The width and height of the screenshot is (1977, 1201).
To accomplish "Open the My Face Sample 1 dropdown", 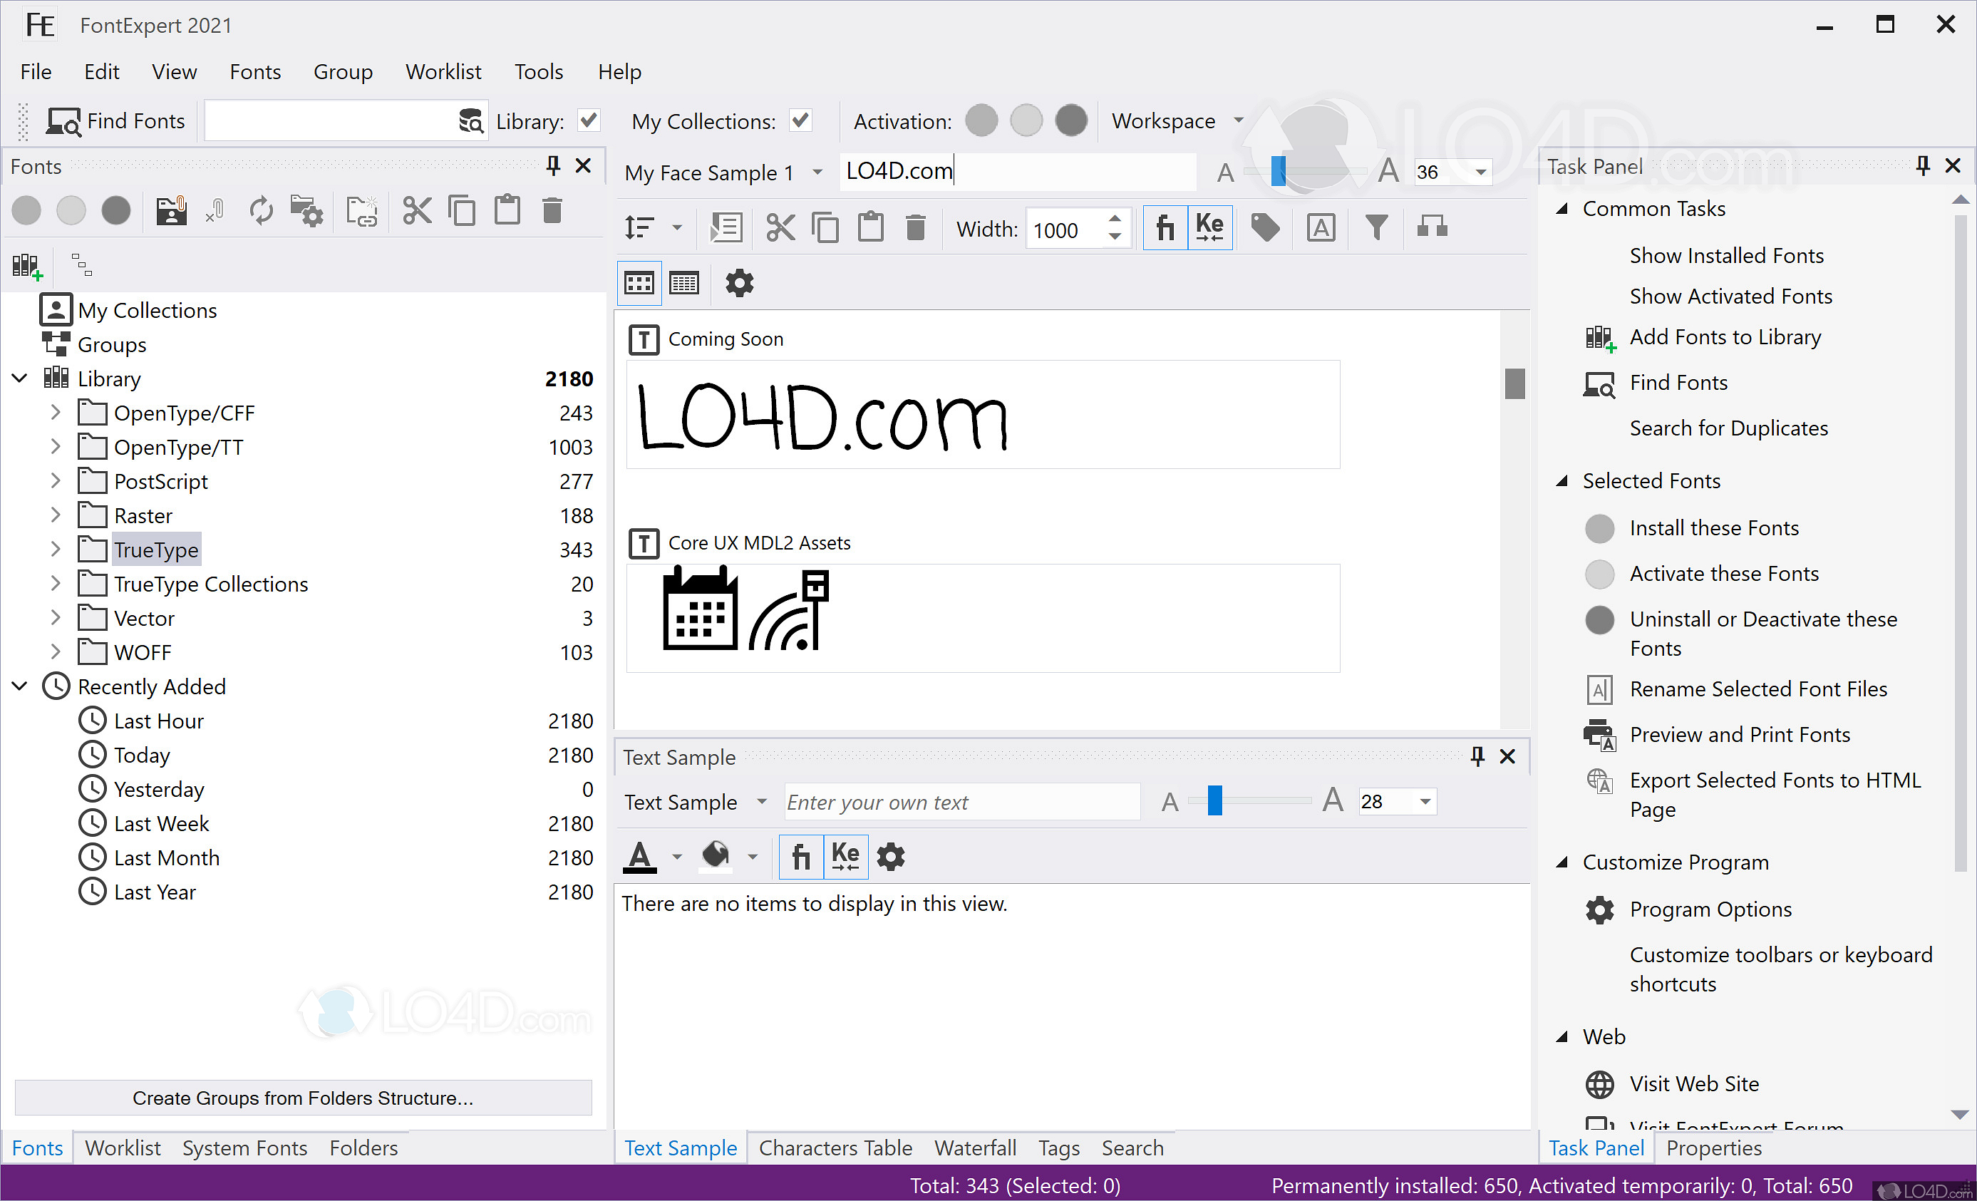I will coord(817,172).
